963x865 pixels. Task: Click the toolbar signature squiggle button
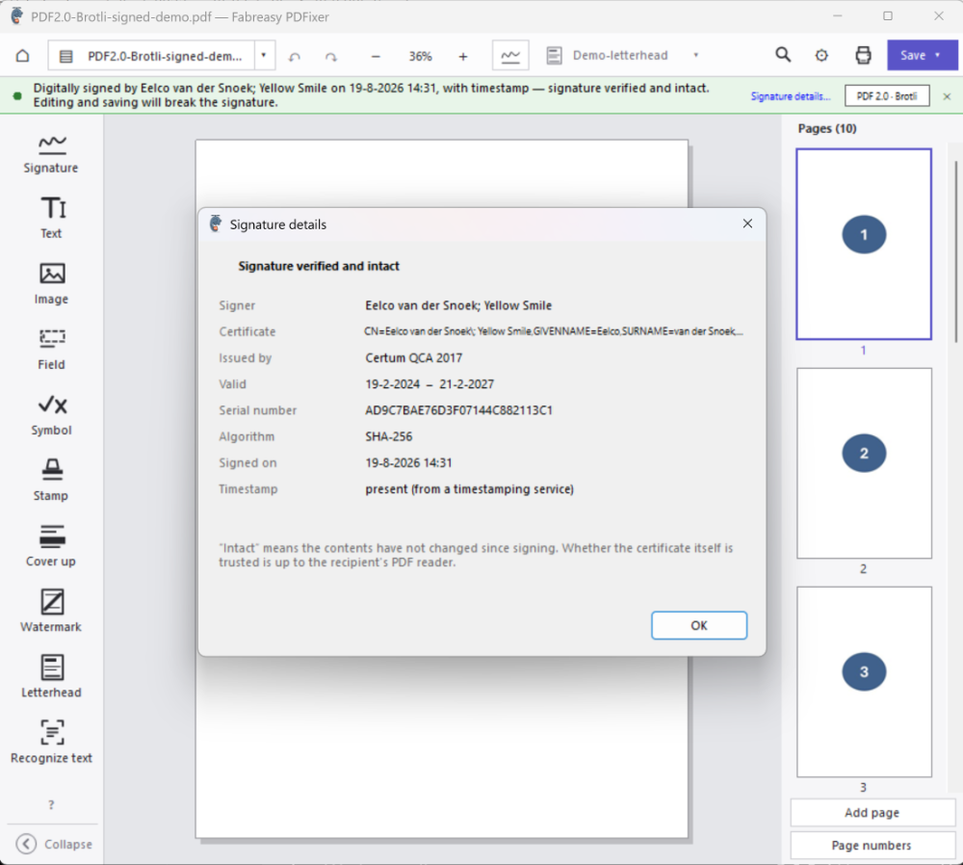(x=510, y=56)
